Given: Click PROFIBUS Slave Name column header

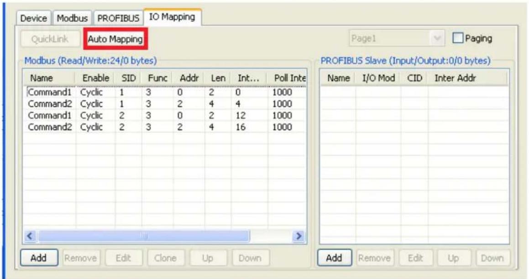Looking at the screenshot, I should pyautogui.click(x=338, y=78).
